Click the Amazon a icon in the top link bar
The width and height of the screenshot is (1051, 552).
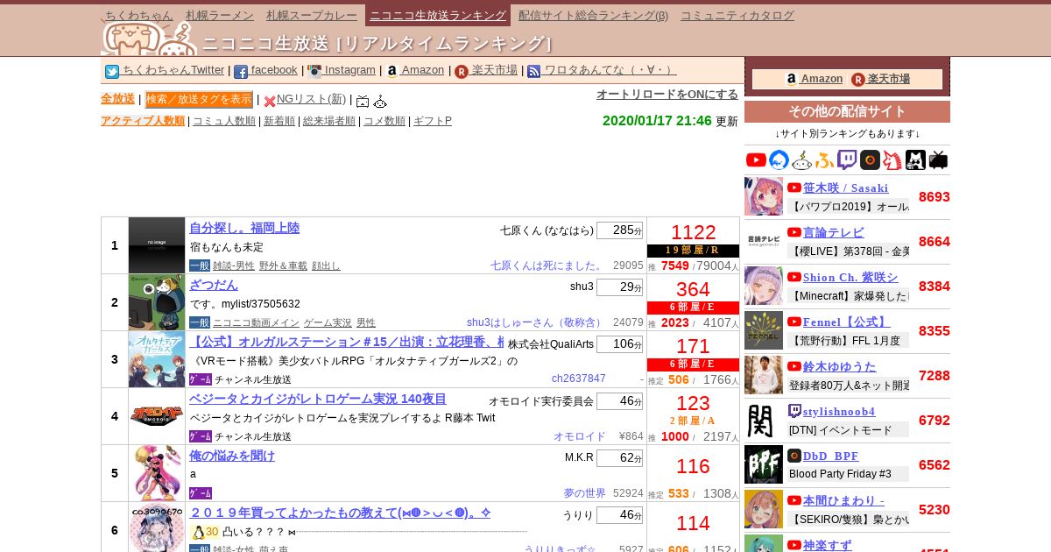391,72
